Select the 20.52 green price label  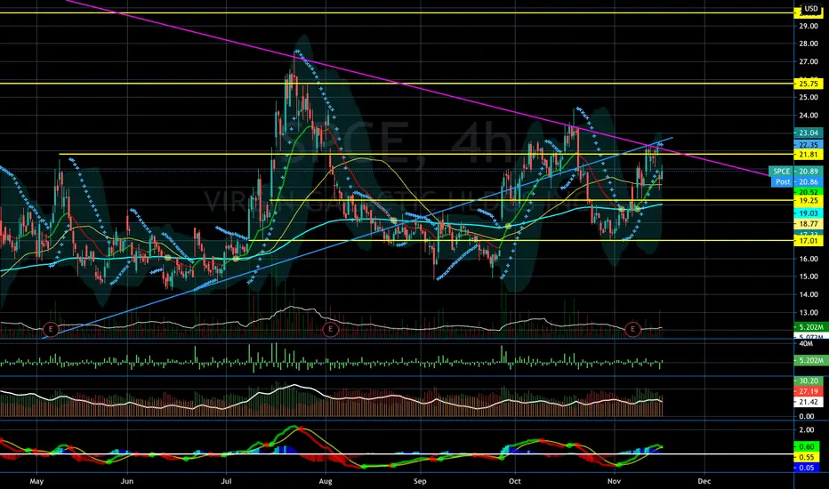click(809, 192)
